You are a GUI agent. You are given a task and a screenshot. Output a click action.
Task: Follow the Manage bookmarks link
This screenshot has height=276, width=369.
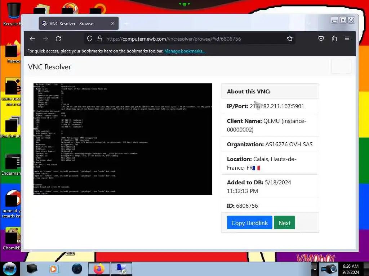click(185, 51)
